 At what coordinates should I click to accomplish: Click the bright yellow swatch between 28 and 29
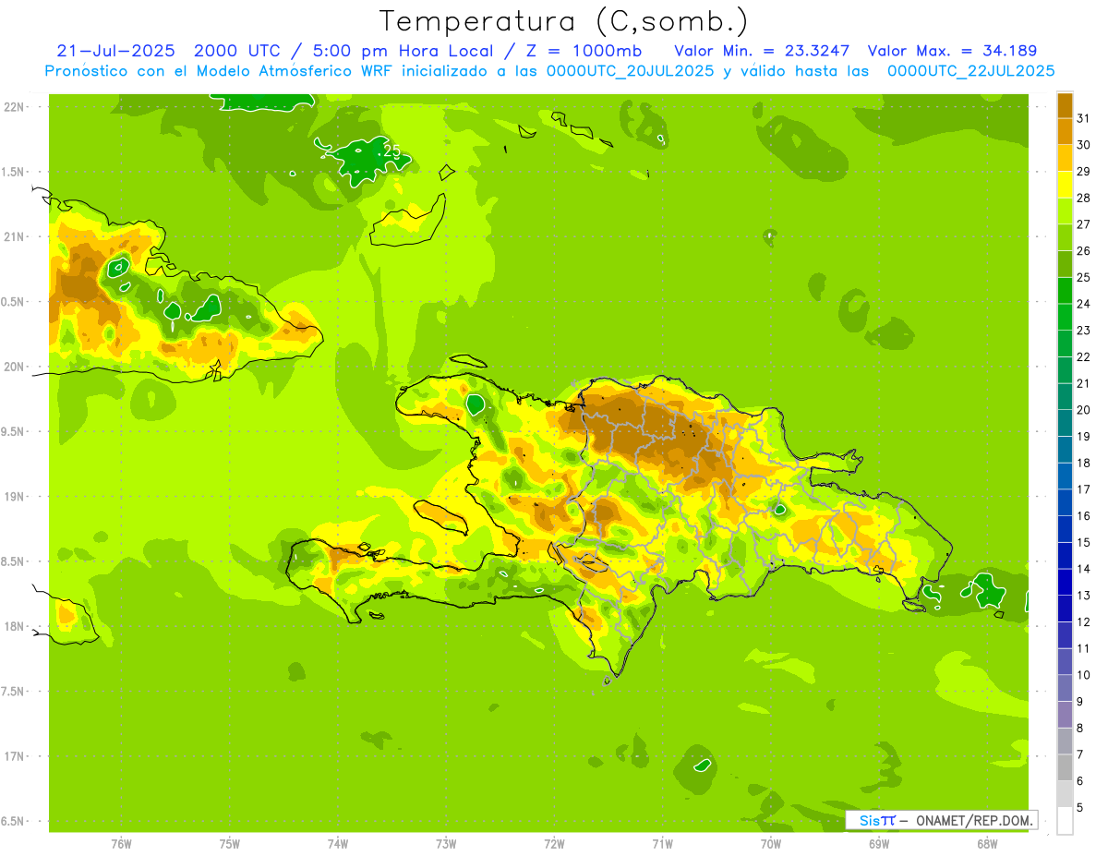tap(1065, 185)
